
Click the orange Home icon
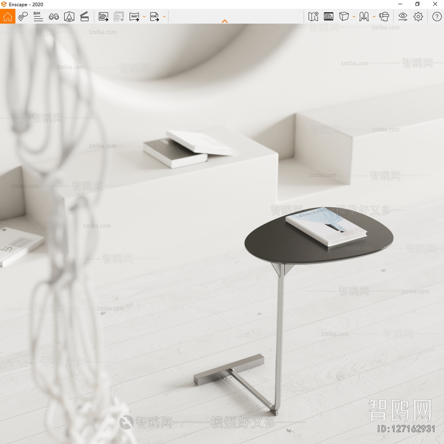(7, 16)
